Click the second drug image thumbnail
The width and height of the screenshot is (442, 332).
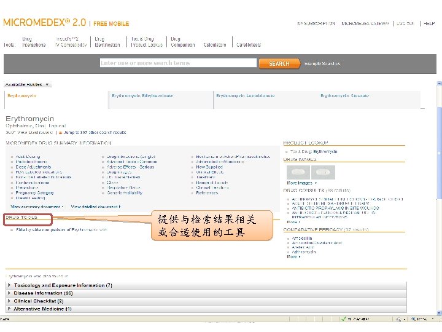[323, 172]
